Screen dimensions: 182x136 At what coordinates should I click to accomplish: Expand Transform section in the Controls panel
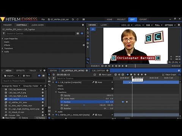2,48
